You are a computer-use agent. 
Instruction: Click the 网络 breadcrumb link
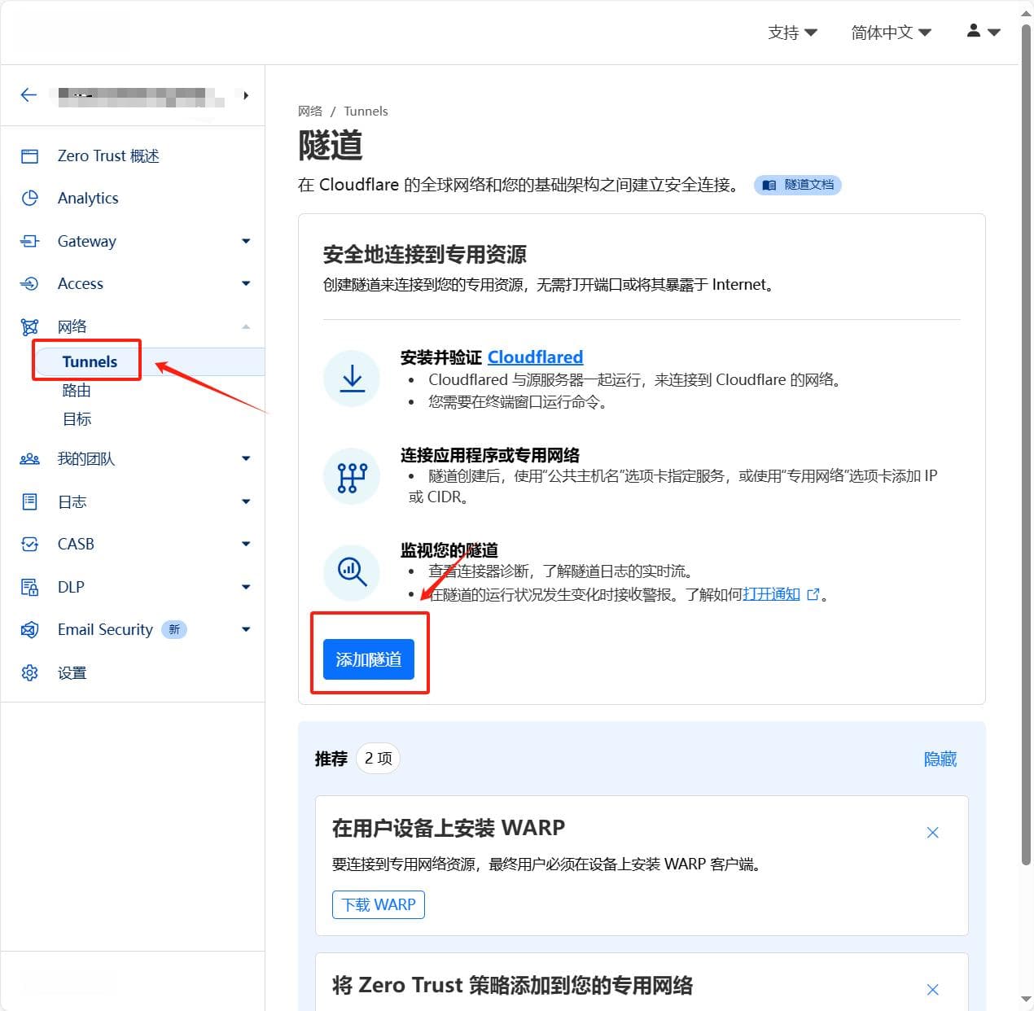[x=310, y=111]
